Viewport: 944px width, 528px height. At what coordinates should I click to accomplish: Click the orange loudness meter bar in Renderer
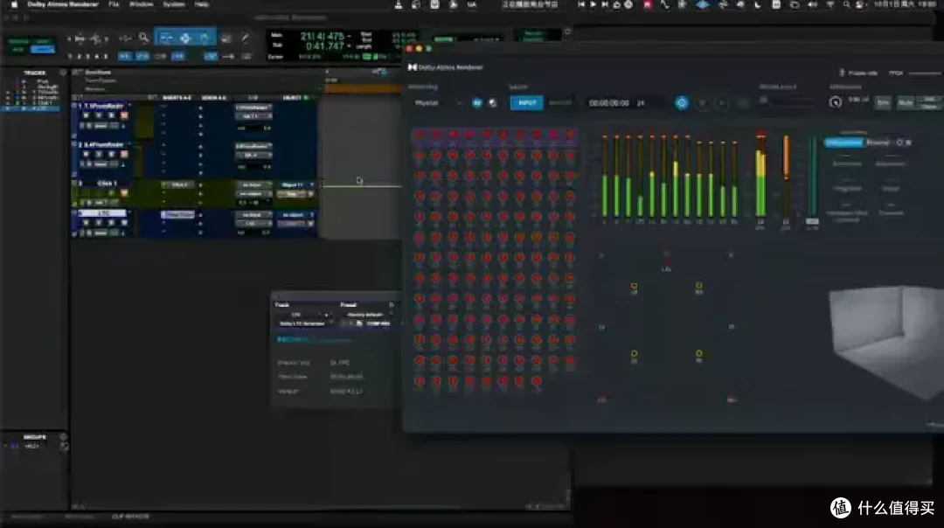click(x=786, y=157)
